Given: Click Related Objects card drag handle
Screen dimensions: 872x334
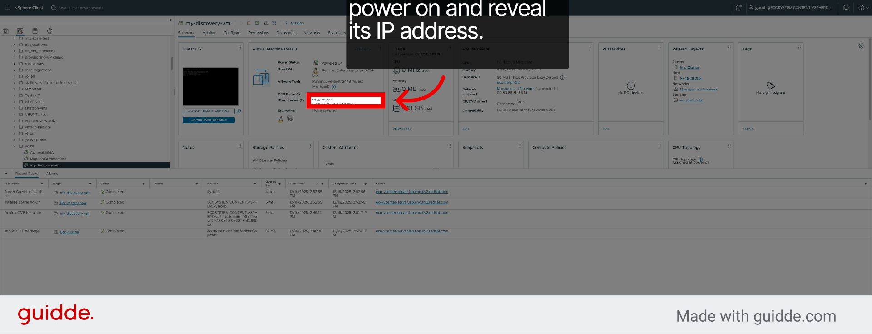Looking at the screenshot, I should click(729, 47).
